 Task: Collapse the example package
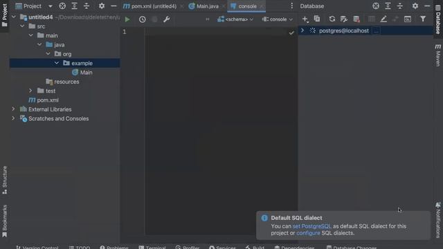pos(57,63)
